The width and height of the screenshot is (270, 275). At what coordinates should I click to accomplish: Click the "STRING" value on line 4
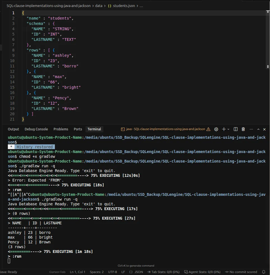pyautogui.click(x=62, y=29)
